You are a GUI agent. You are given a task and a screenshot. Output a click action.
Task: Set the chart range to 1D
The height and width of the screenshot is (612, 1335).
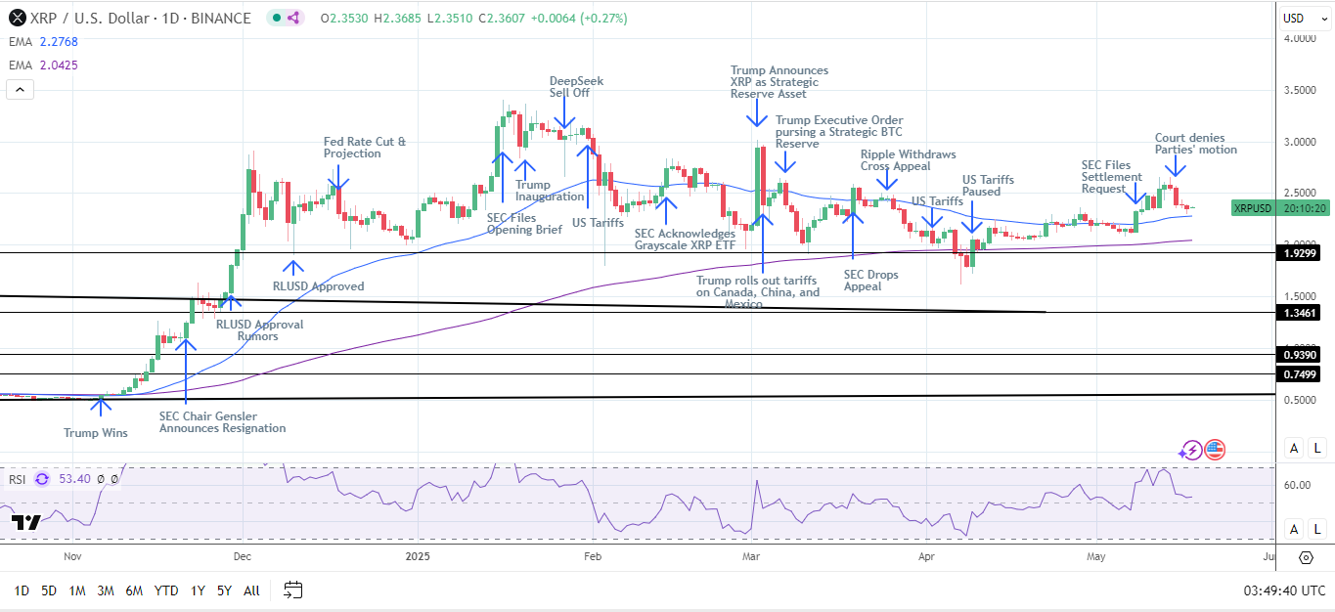pos(22,590)
